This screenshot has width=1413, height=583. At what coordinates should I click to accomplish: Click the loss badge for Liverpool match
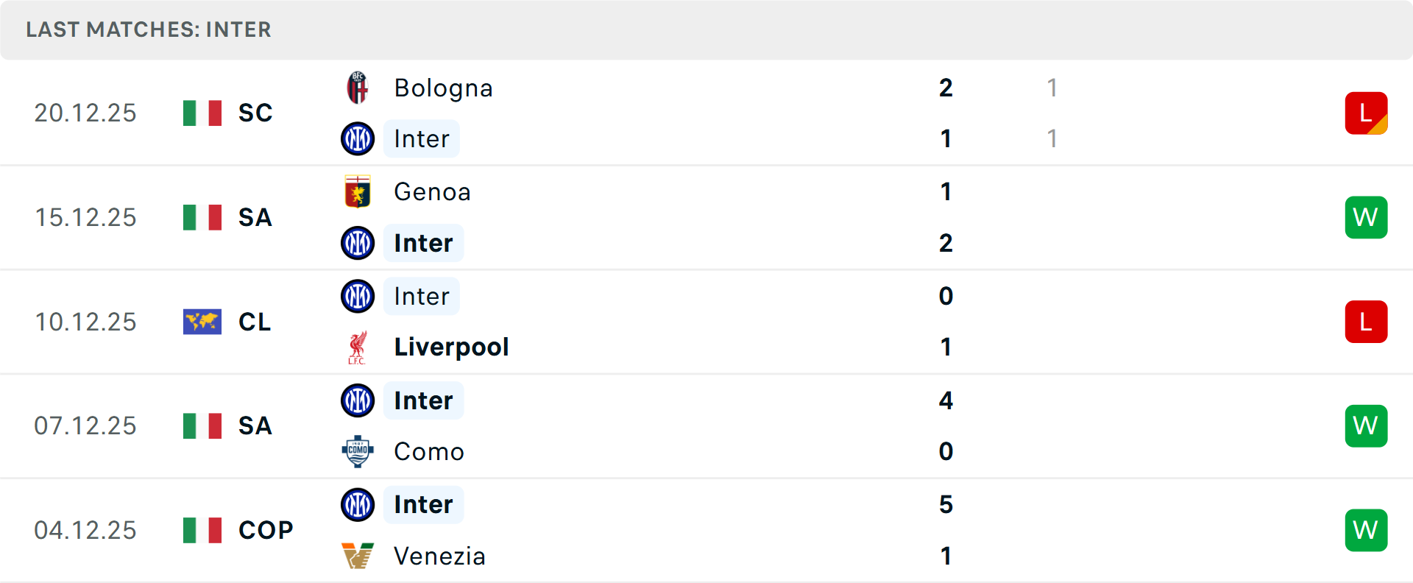(1366, 322)
